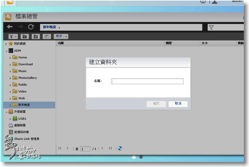The width and height of the screenshot is (249, 167).
Task: Expand the Video folder node
Action: point(10,92)
